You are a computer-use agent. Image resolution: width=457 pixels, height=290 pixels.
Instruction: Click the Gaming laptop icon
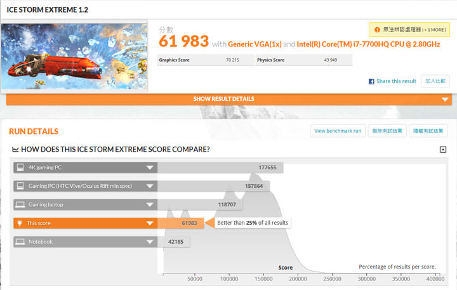click(x=20, y=204)
